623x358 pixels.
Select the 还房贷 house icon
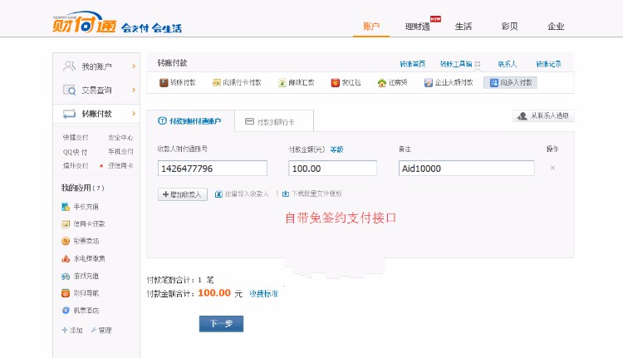[382, 82]
